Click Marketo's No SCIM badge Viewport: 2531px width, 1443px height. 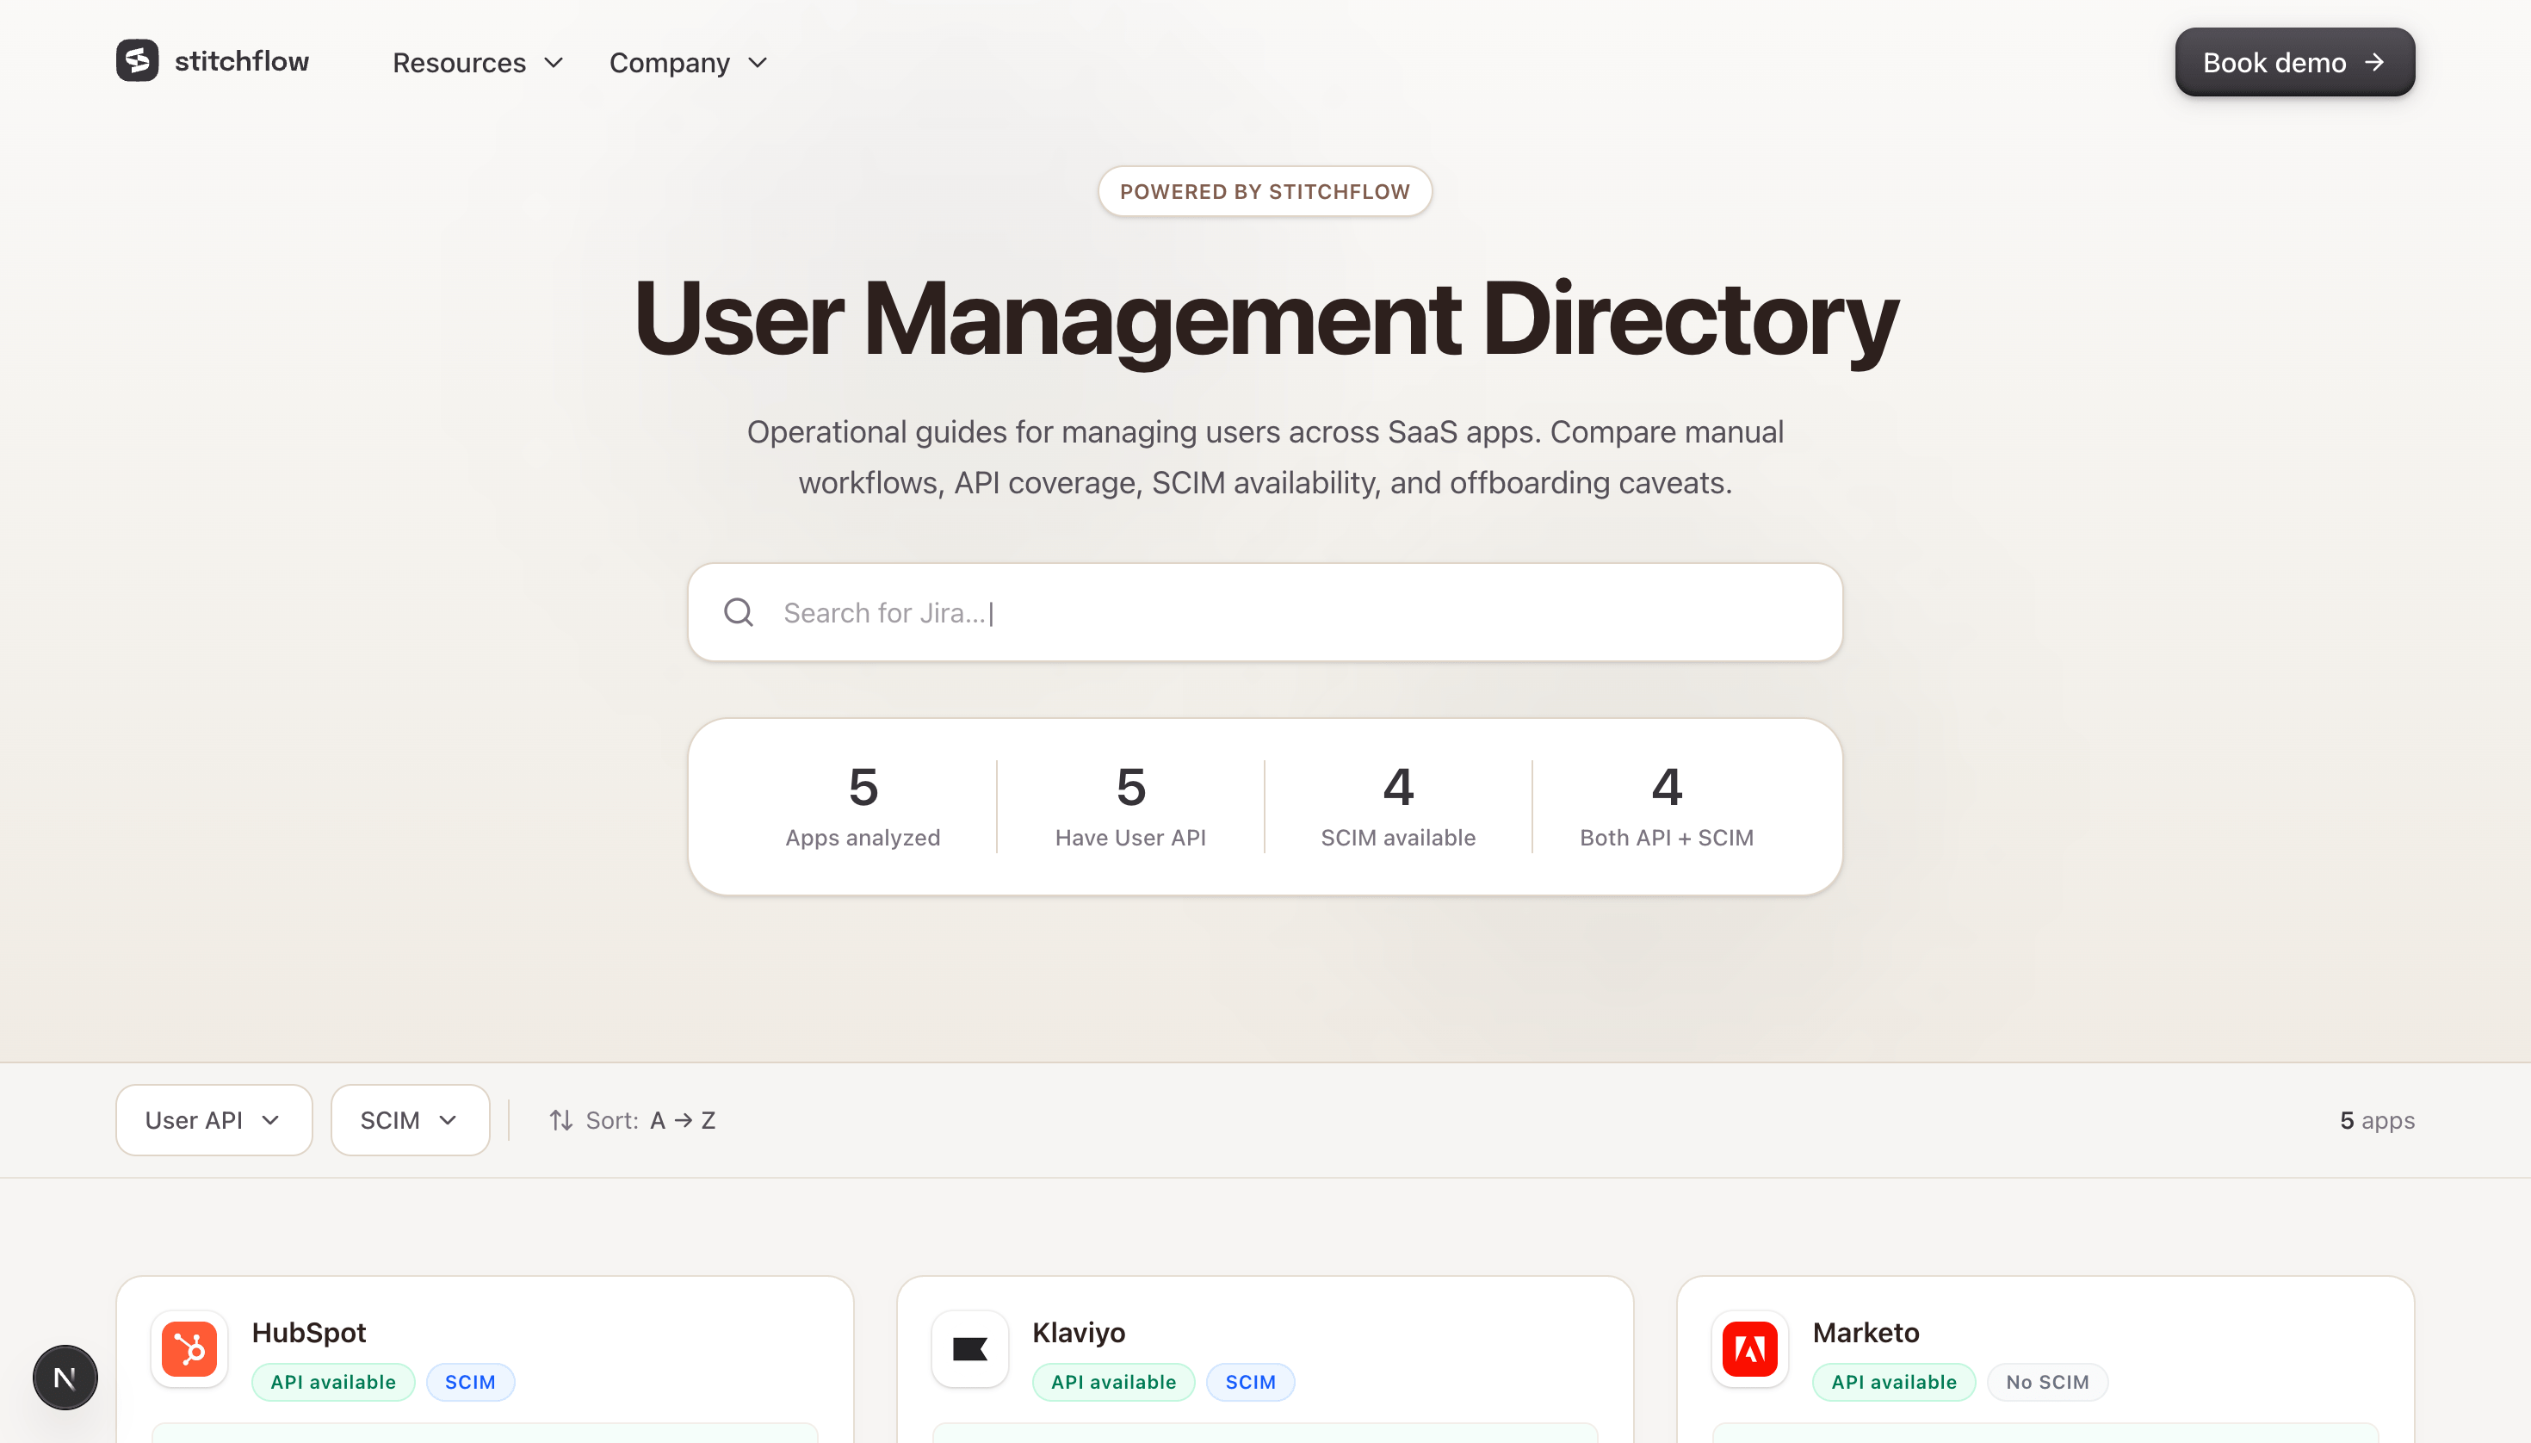(2047, 1382)
